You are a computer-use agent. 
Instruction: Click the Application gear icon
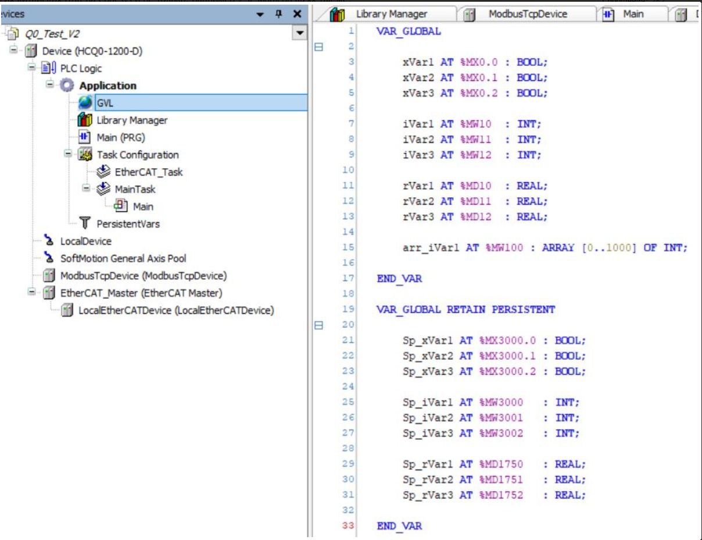(x=67, y=86)
